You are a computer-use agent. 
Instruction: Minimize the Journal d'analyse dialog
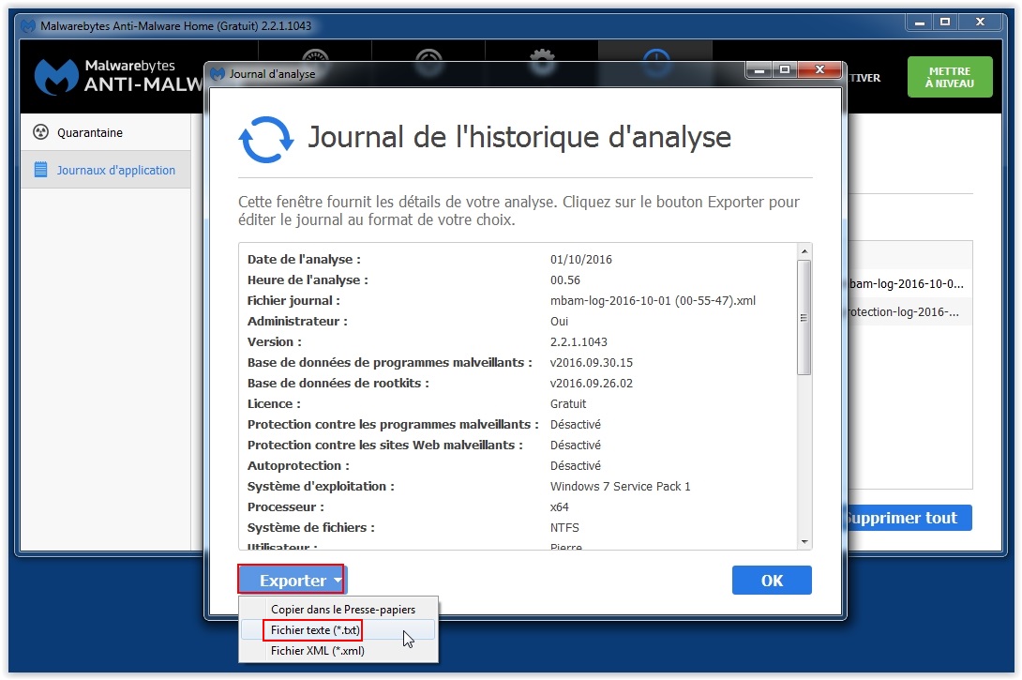(x=759, y=69)
